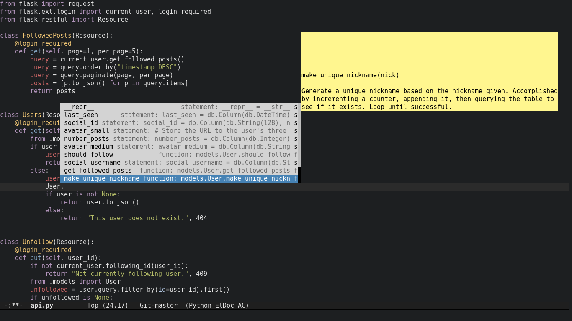572x321 pixels.
Task: Click the flask.ext.login import line
Action: [106, 12]
